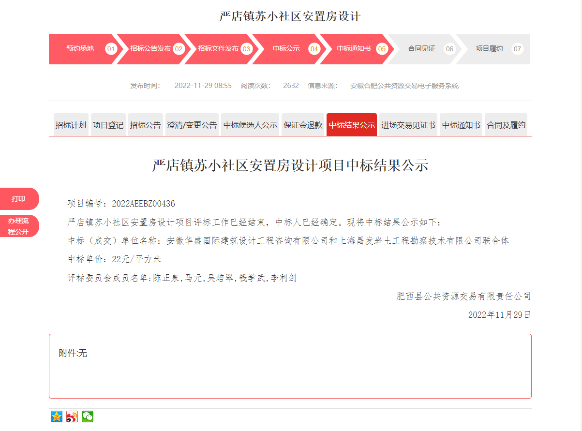
Task: Select the 澄清/变更公告 tab
Action: click(192, 125)
